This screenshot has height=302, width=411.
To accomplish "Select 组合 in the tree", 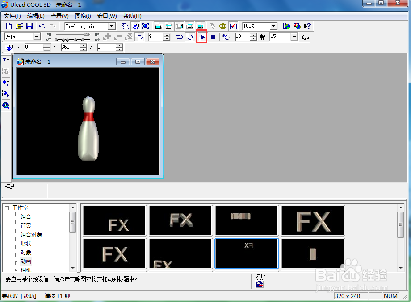I will click(x=26, y=217).
